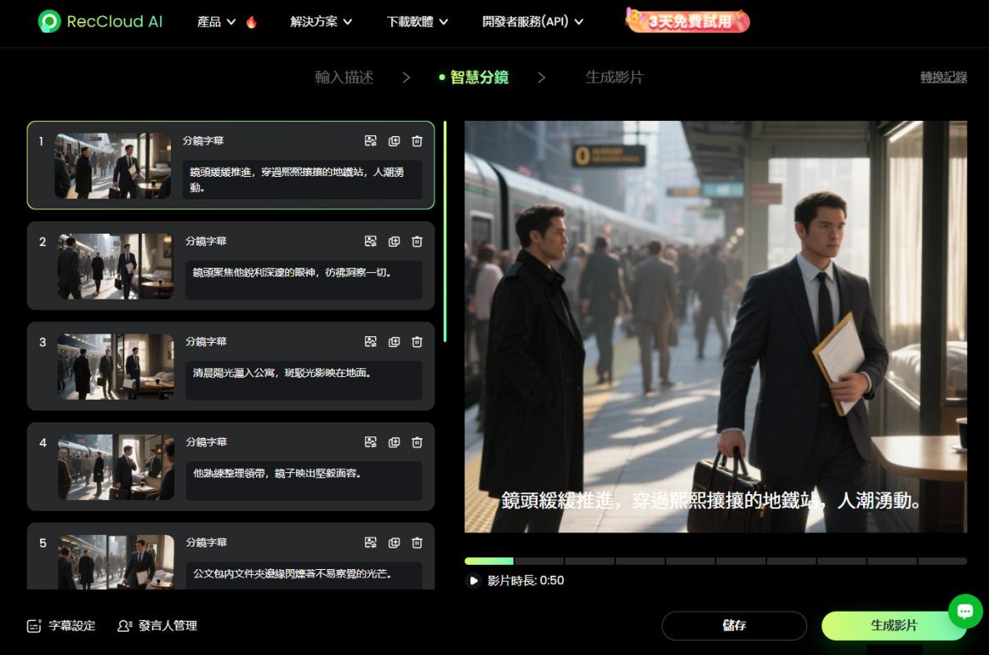Duplicate storyboard scene 2
The height and width of the screenshot is (655, 989).
(394, 241)
